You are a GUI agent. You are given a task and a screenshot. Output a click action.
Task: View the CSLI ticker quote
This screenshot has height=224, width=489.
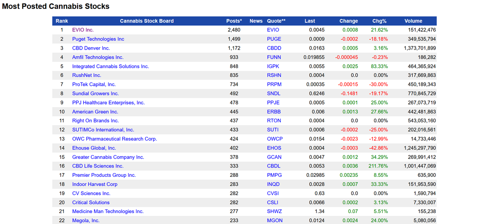tap(273, 202)
